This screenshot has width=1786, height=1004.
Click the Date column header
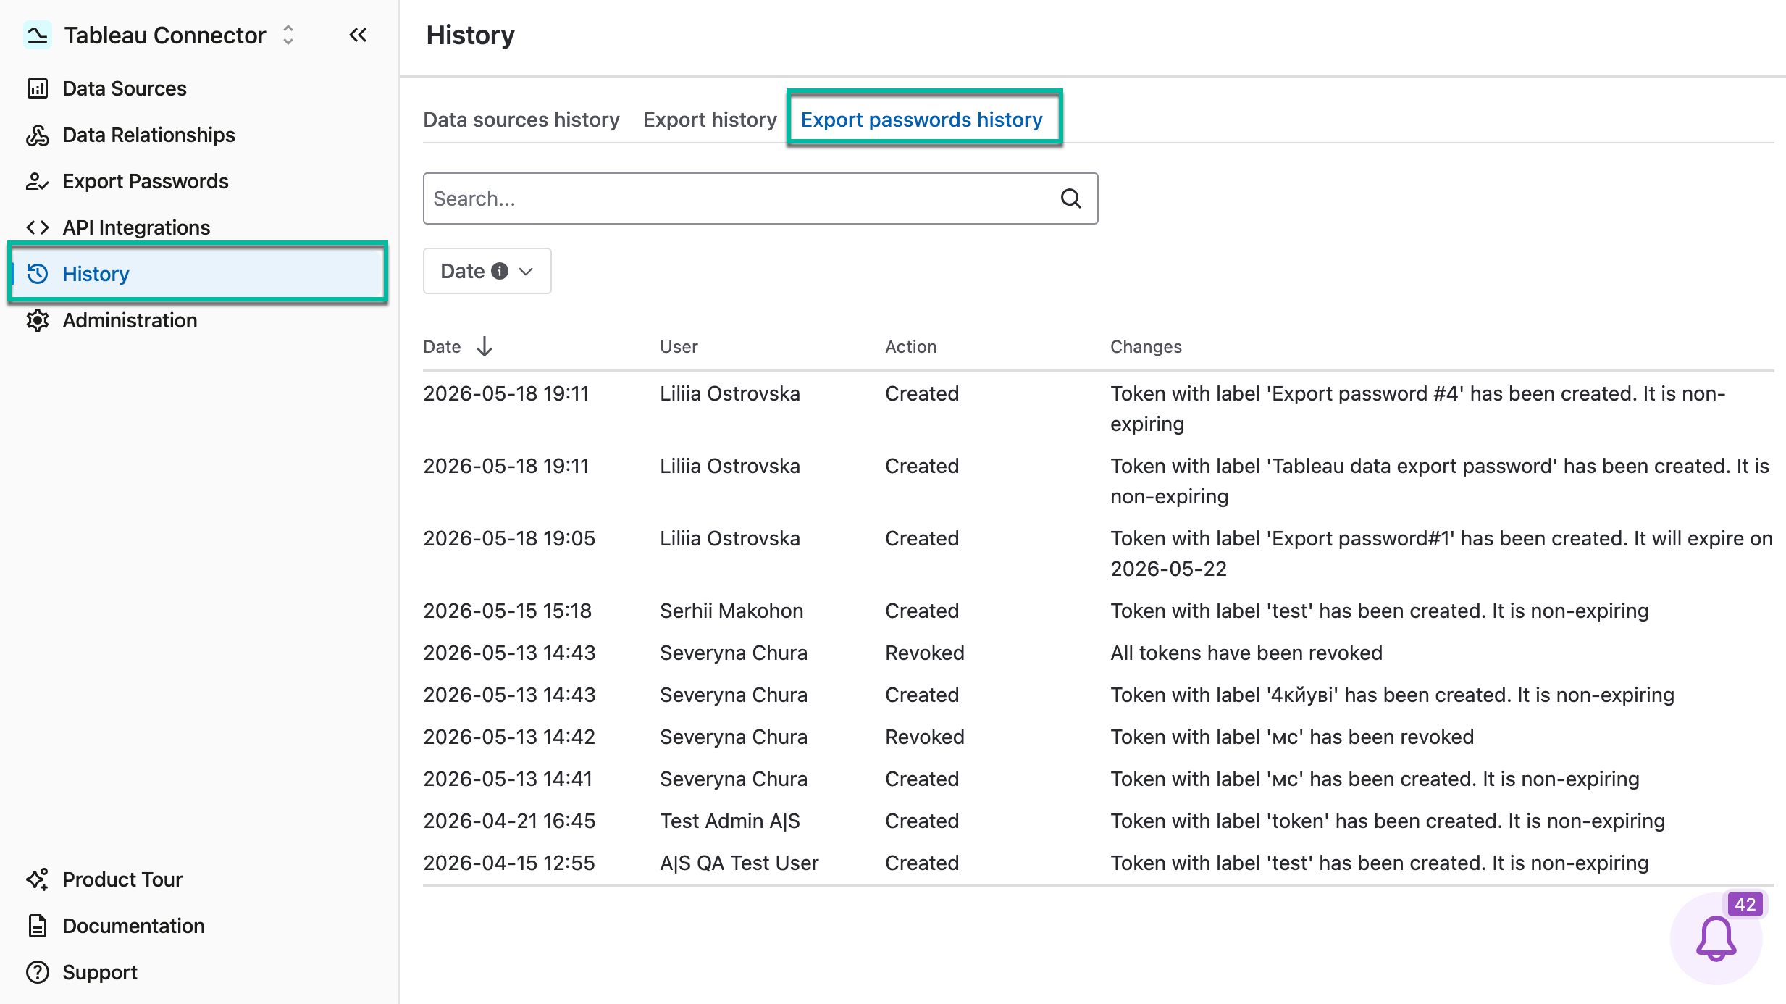point(442,347)
